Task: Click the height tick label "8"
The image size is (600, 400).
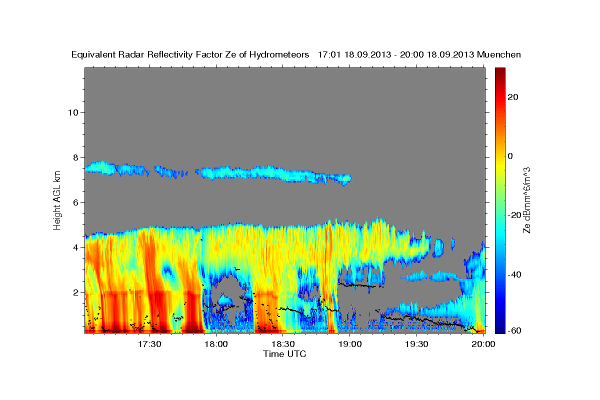Action: click(76, 157)
